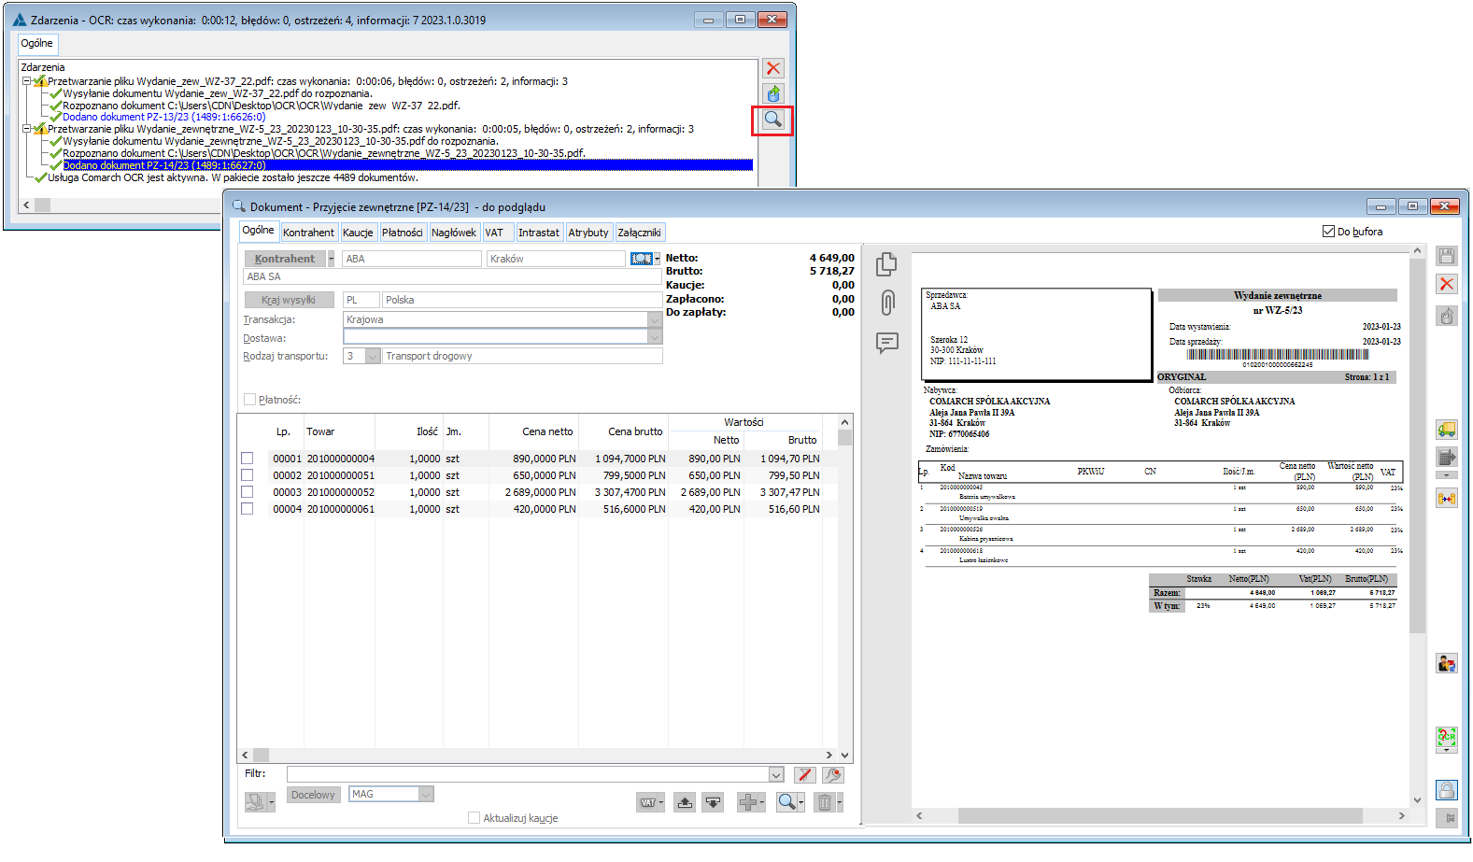Click the paperclip attachment icon
Viewport: 1473px width, 862px height.
coord(887,303)
